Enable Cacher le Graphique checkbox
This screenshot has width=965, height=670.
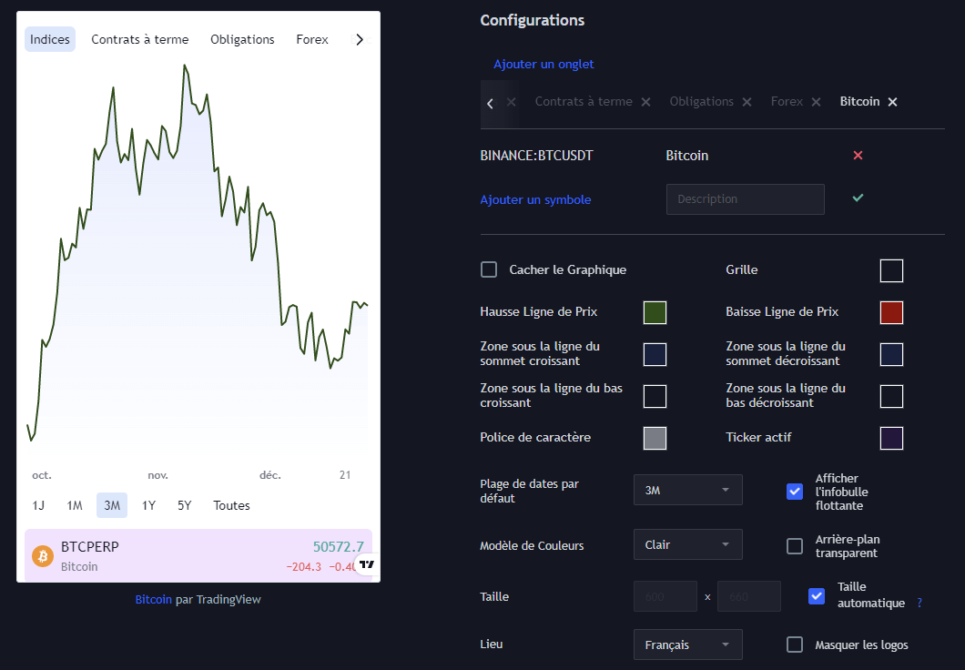point(489,269)
